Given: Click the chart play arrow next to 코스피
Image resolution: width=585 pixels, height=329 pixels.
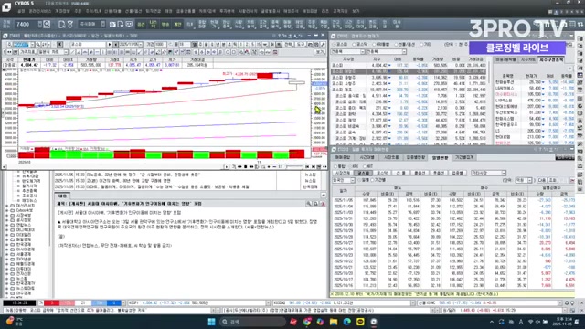Looking at the screenshot, I should click(x=110, y=45).
